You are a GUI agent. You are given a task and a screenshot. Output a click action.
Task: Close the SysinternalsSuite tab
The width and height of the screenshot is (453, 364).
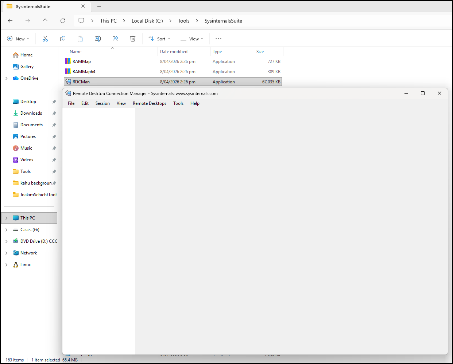click(83, 6)
